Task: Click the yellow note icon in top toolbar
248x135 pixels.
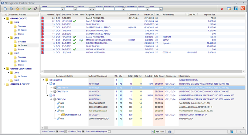Action: 229,9
